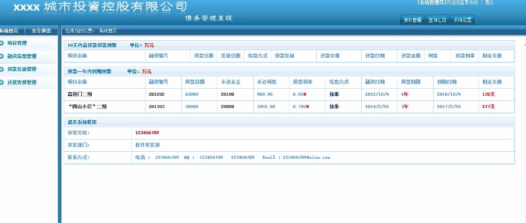Click remaining days 277天
The image size is (526, 223).
[489, 107]
